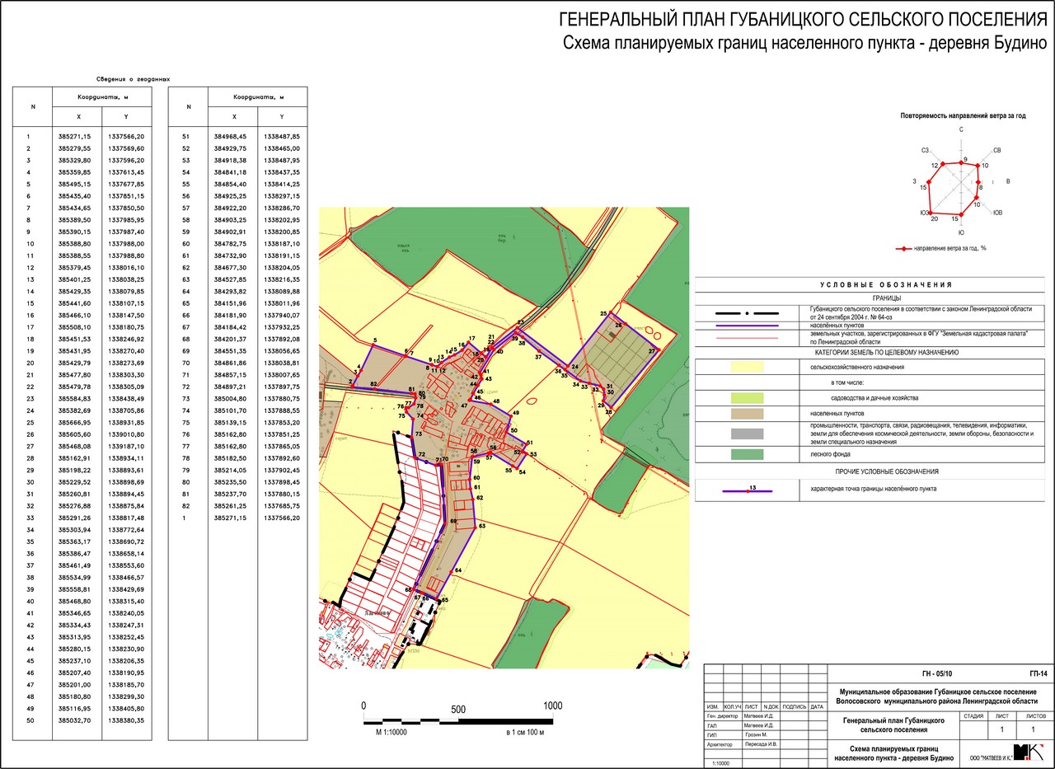This screenshot has height=769, width=1055.
Task: Click the red wind direction legend marker
Action: 903,248
